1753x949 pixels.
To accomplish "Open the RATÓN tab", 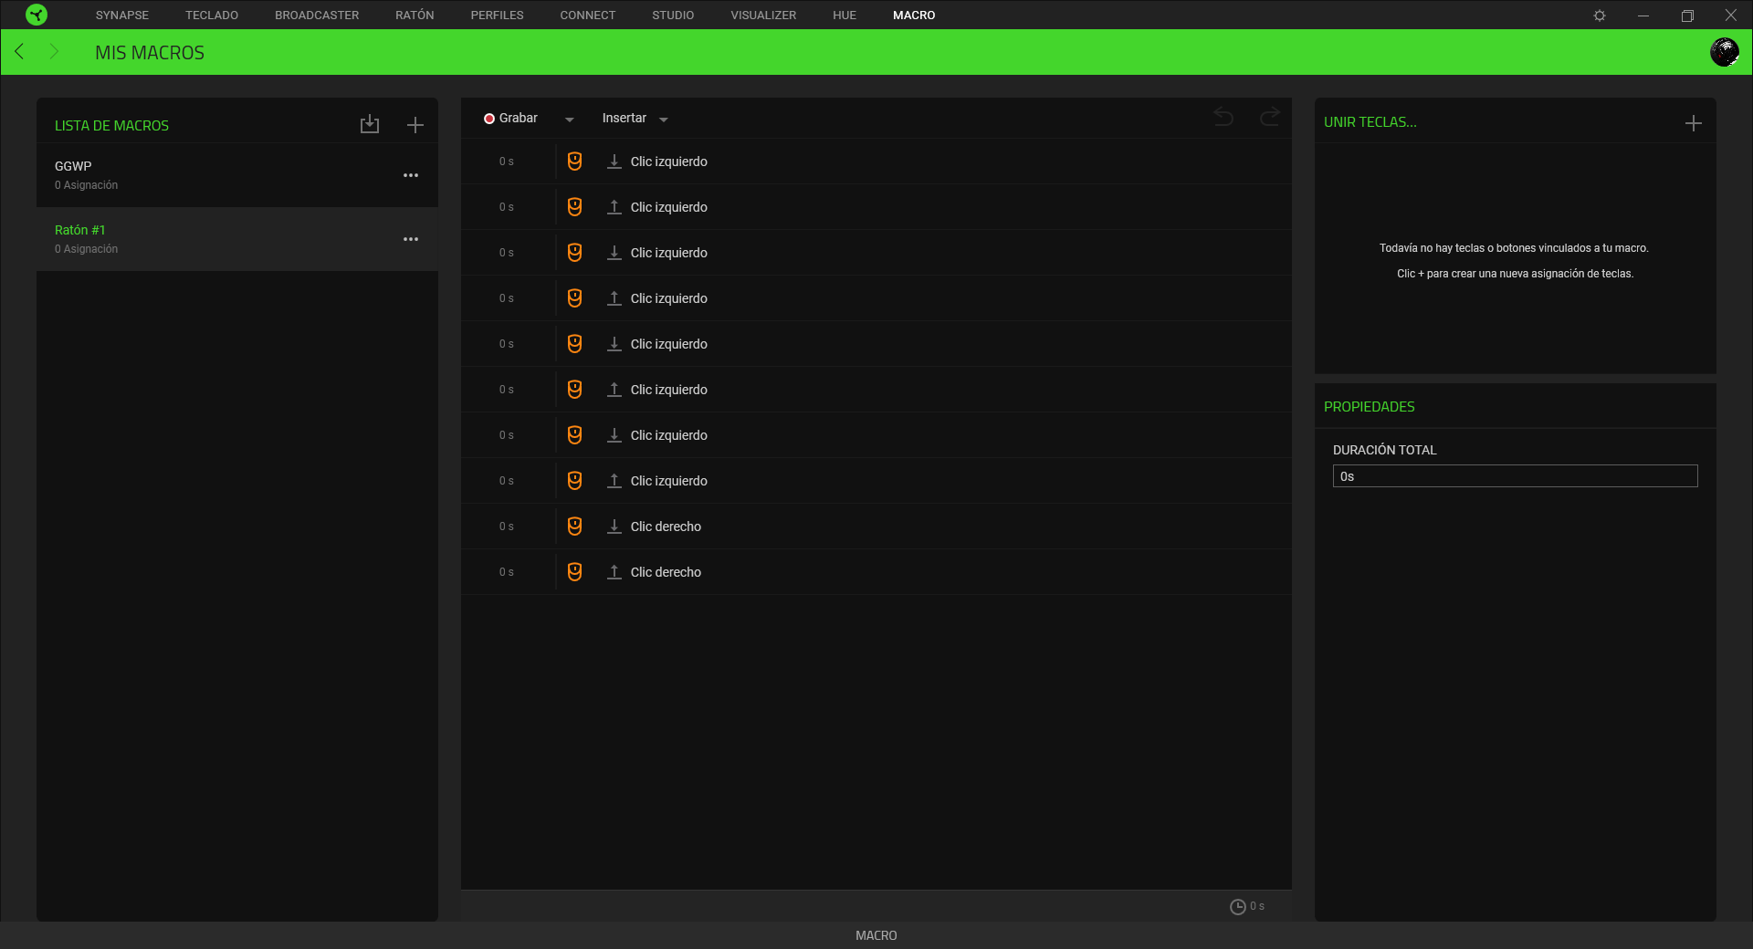I will (x=415, y=16).
